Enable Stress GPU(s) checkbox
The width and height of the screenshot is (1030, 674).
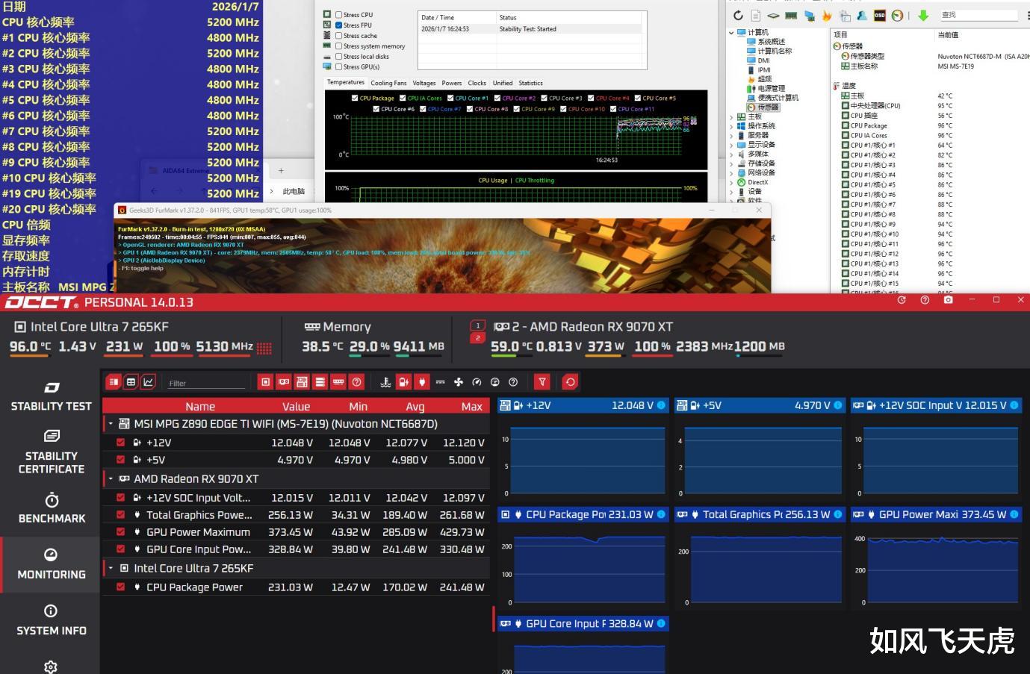point(339,67)
